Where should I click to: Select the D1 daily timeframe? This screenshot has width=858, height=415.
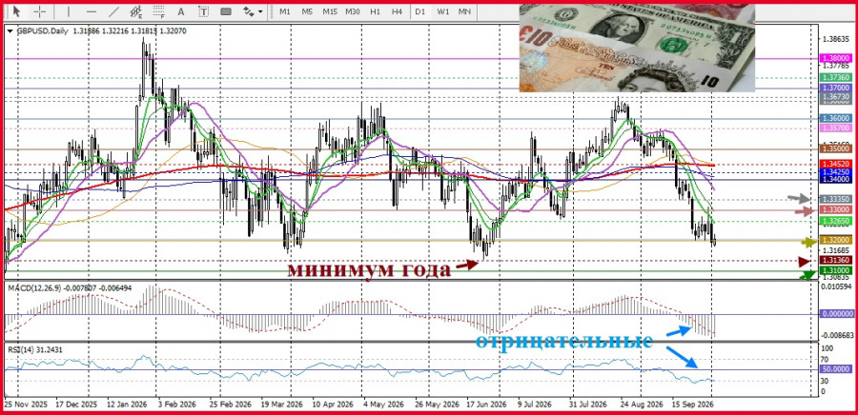click(419, 11)
